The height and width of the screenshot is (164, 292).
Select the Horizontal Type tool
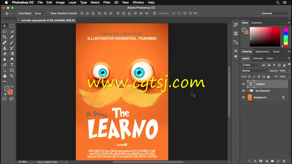pyautogui.click(x=12, y=65)
